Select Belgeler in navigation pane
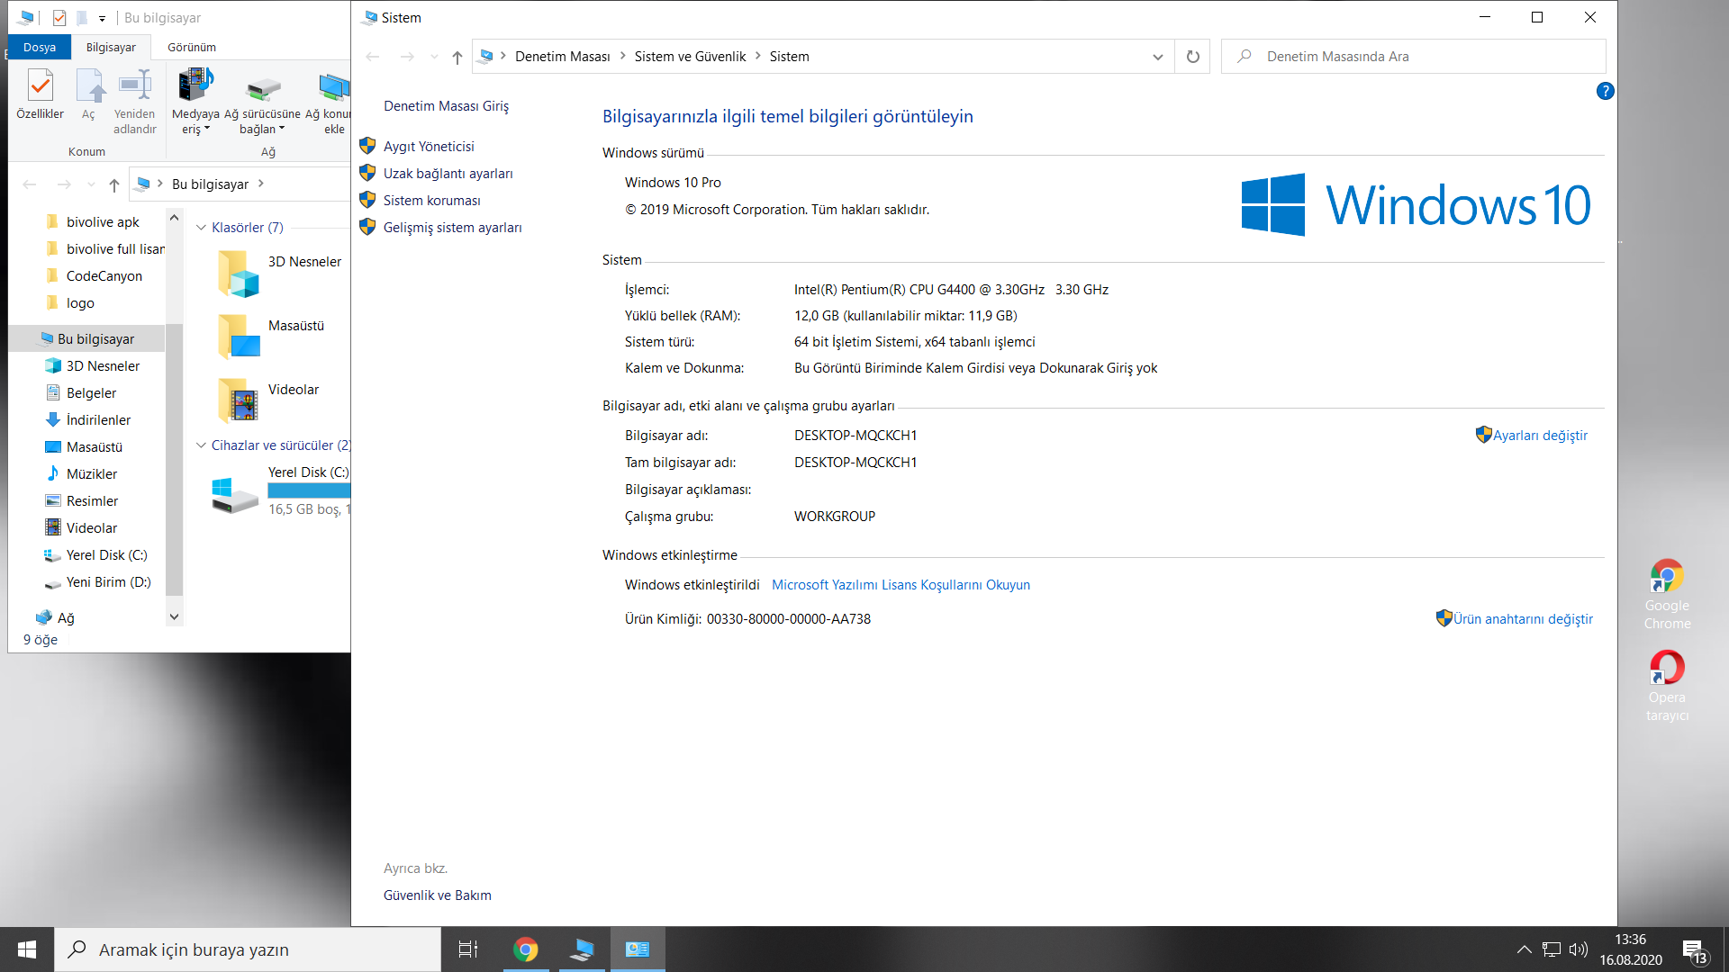The height and width of the screenshot is (972, 1729). pos(91,393)
